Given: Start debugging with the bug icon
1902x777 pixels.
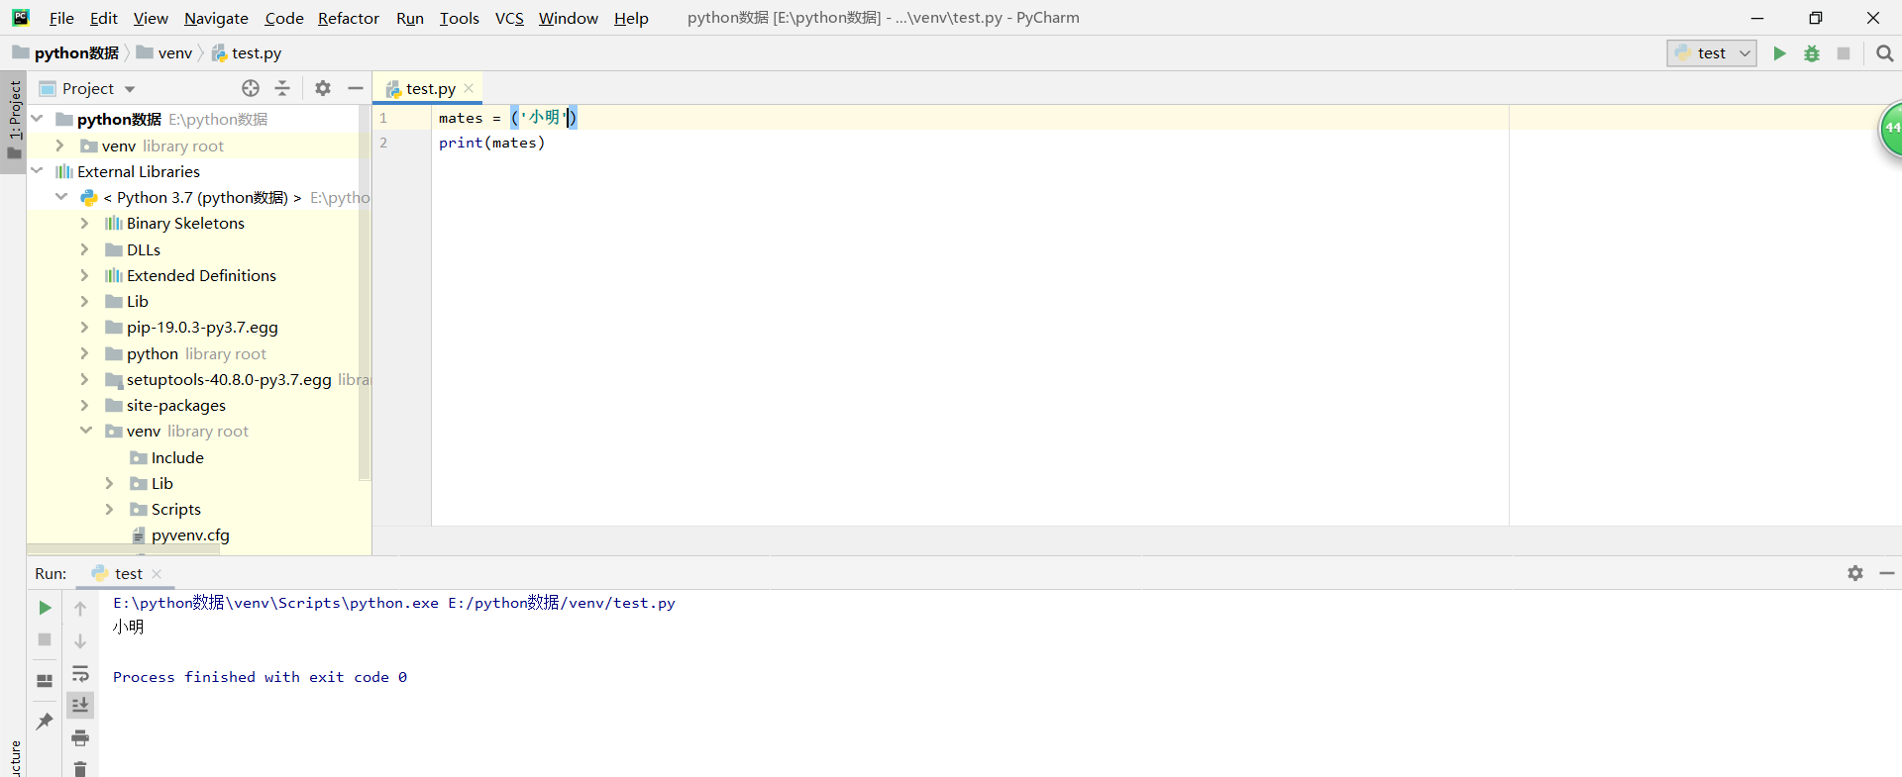Looking at the screenshot, I should coord(1812,53).
